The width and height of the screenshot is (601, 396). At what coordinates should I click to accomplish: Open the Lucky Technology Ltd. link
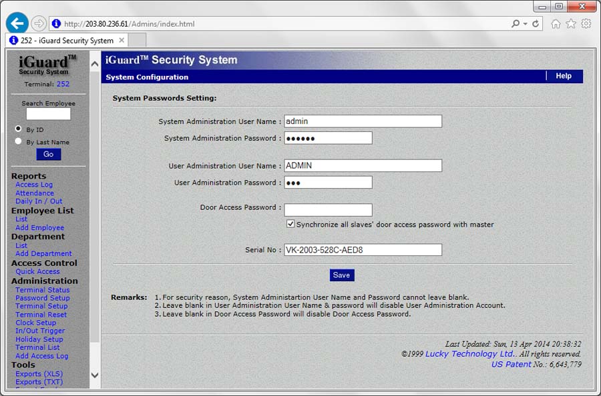(471, 354)
